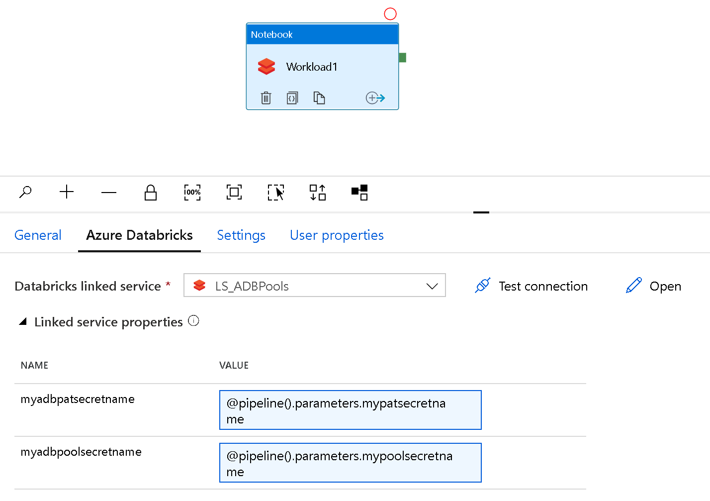Open the User properties tab
This screenshot has width=710, height=501.
coord(337,235)
